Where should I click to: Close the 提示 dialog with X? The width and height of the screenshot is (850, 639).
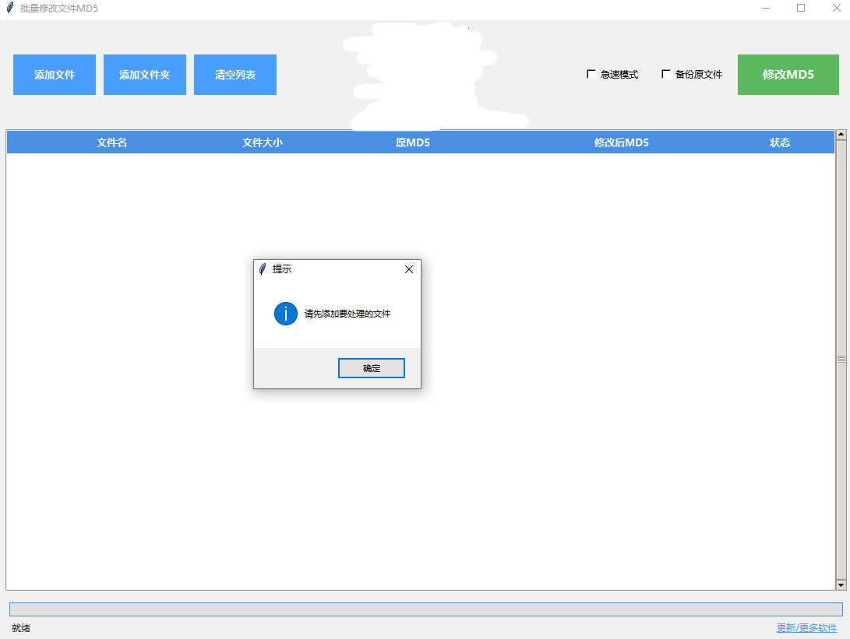[409, 269]
